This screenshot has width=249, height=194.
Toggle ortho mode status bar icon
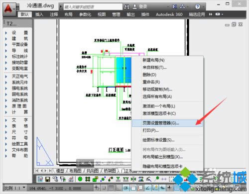click(x=119, y=188)
